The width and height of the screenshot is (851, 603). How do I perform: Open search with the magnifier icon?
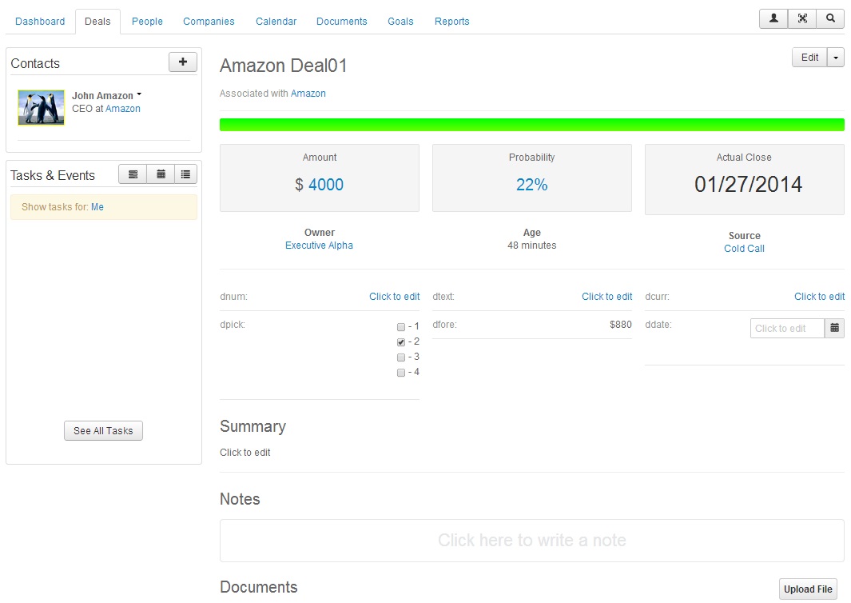[830, 19]
